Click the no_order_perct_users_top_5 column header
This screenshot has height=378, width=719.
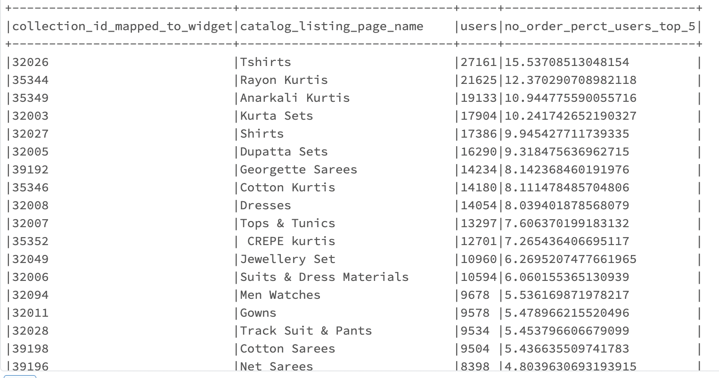pos(600,26)
